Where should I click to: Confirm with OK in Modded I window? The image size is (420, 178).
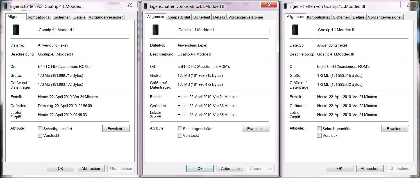click(60, 168)
